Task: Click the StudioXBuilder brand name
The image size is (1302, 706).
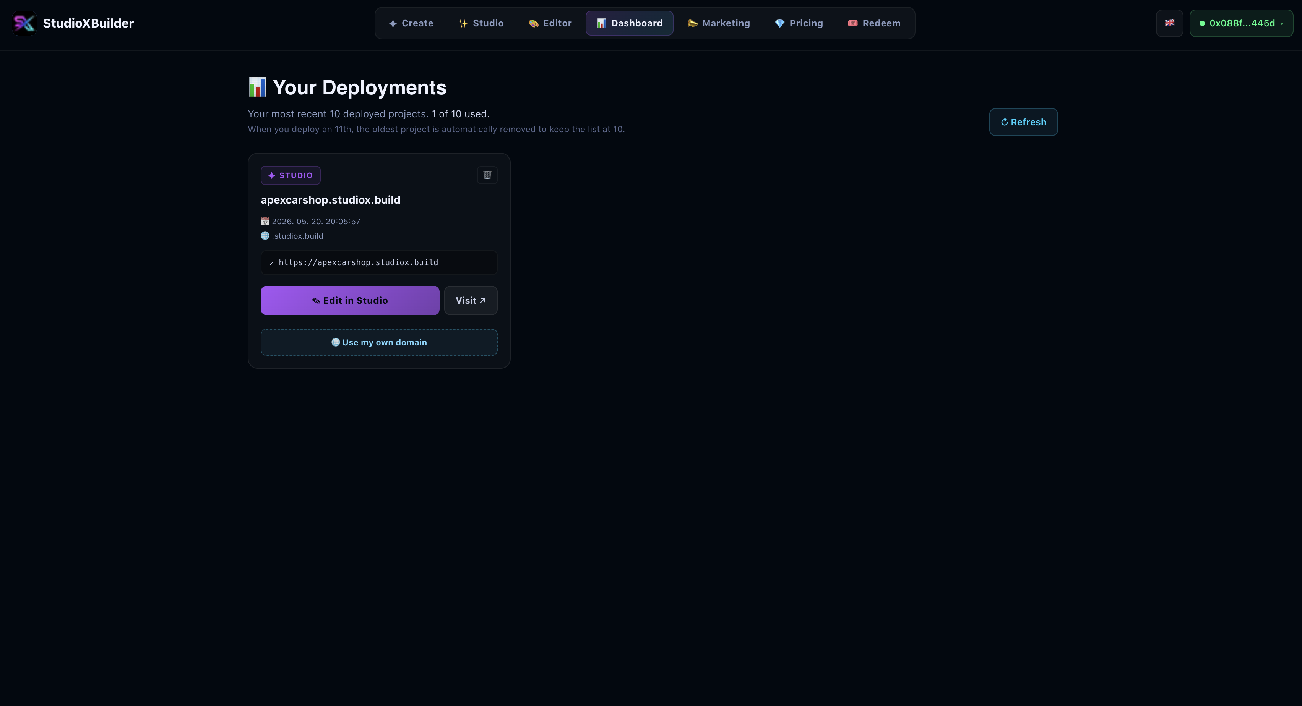Action: [x=88, y=23]
